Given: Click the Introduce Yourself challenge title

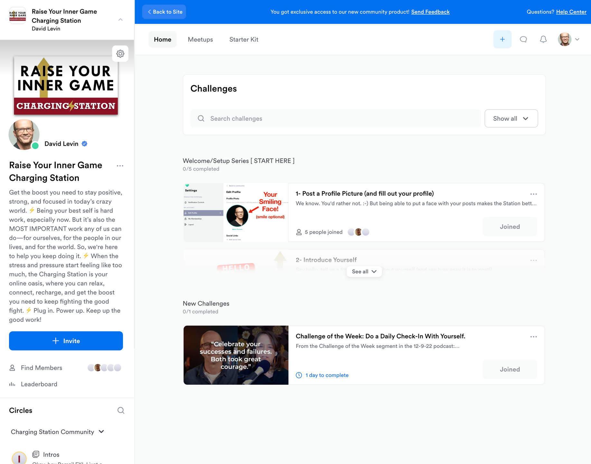Looking at the screenshot, I should click(x=326, y=260).
